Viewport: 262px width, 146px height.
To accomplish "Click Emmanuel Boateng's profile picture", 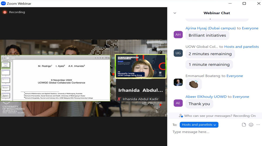I will [178, 82].
